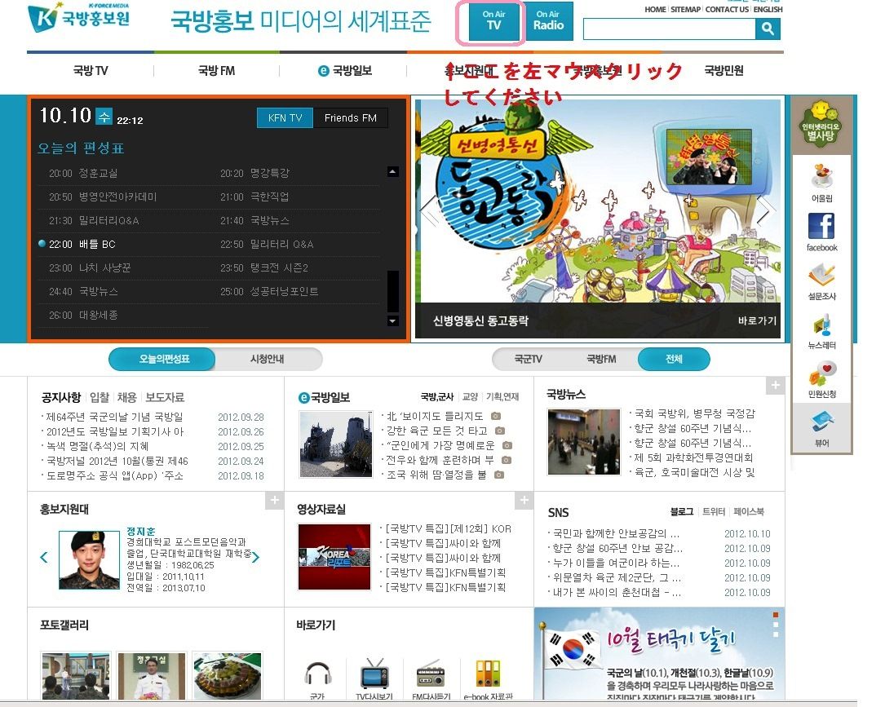Image resolution: width=885 pixels, height=707 pixels.
Task: Click the schedule list scrollbar thumb
Action: pyautogui.click(x=393, y=291)
